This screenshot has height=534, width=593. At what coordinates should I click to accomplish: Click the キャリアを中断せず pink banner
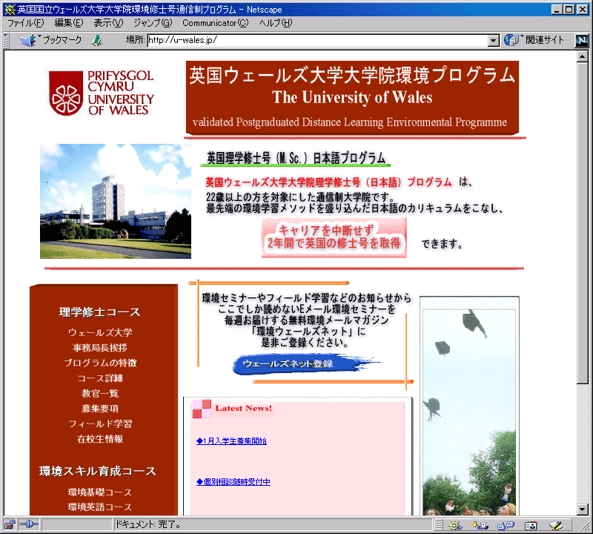pos(334,237)
